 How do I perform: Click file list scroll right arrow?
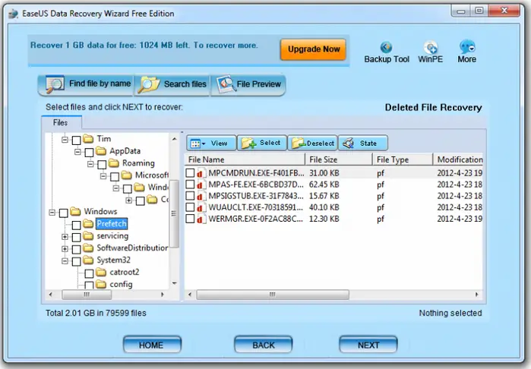pyautogui.click(x=477, y=295)
